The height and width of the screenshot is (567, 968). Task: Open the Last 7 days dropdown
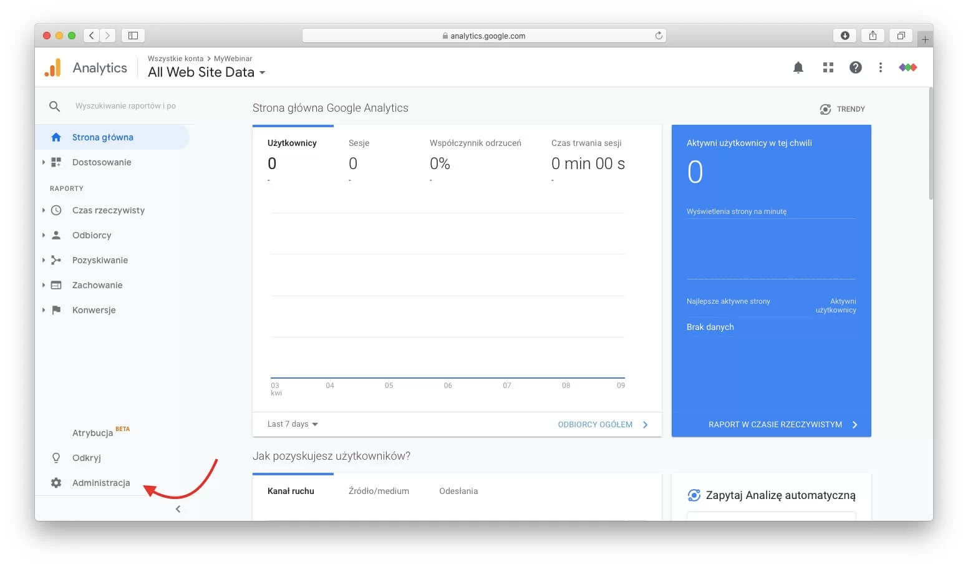tap(293, 424)
